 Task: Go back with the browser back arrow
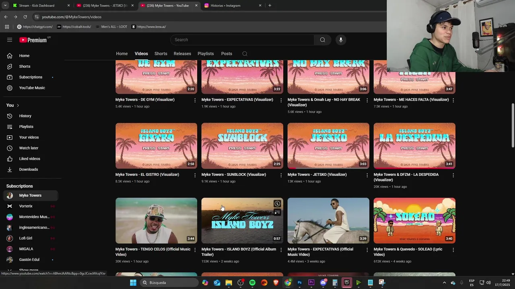click(6, 17)
